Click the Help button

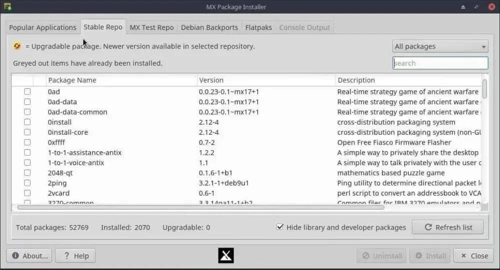tap(75, 256)
